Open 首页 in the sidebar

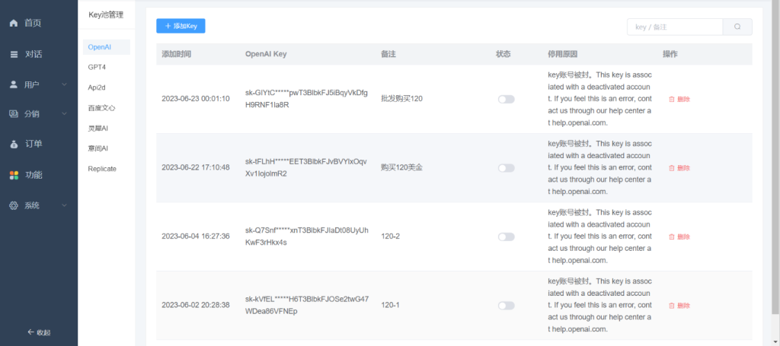33,23
